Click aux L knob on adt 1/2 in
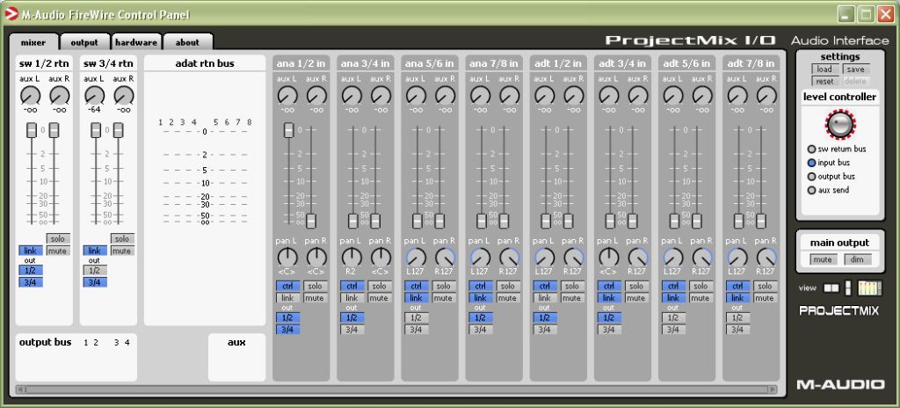Screen dimensions: 900x408 click(544, 95)
